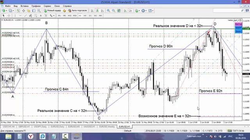Click the Новый ордер button
Viewport: 250px width, 140px height.
(52, 10)
